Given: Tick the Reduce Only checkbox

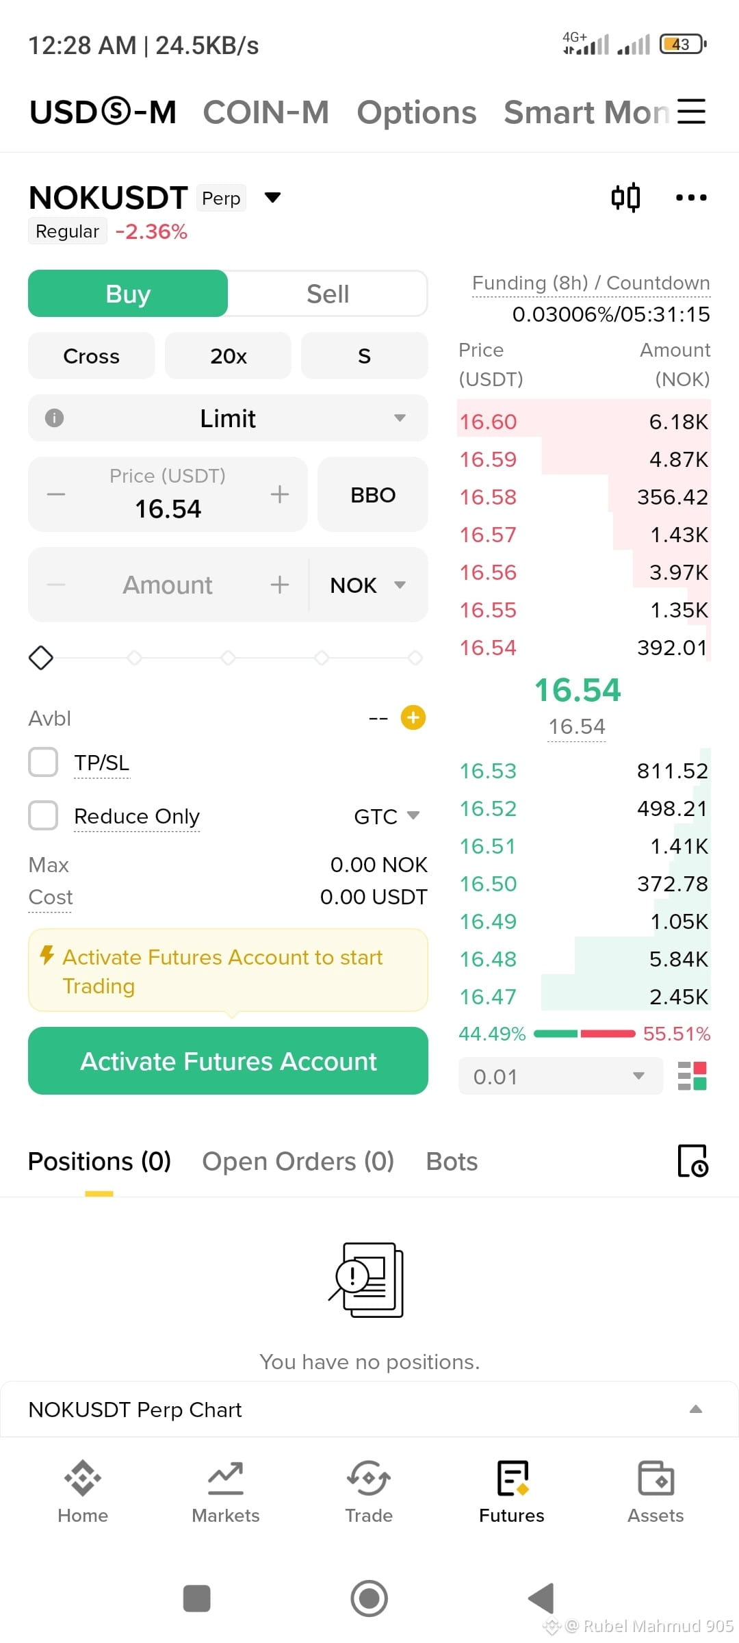Looking at the screenshot, I should (x=43, y=815).
